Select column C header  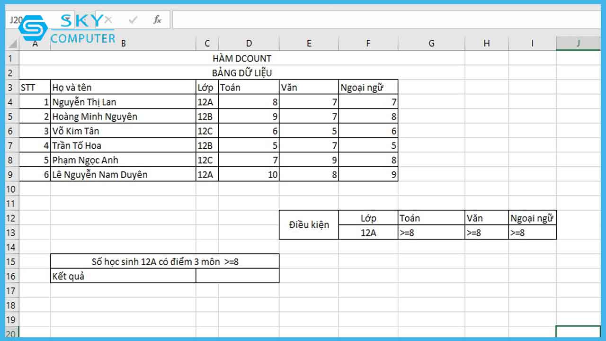(x=207, y=44)
